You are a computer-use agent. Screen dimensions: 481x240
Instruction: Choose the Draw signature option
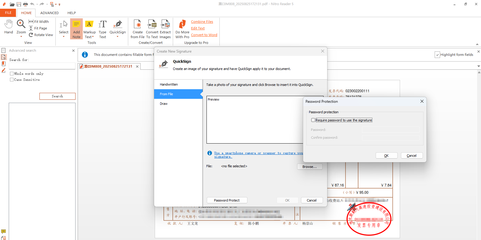pos(164,104)
